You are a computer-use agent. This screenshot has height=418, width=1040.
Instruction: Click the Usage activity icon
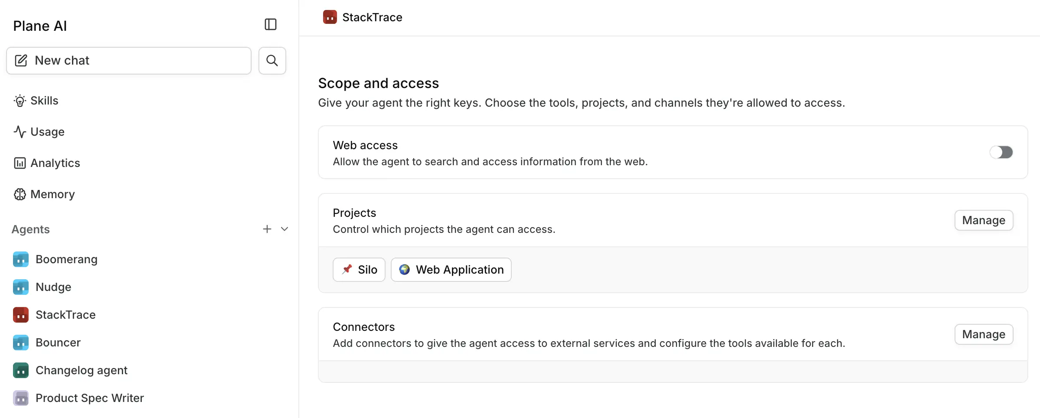tap(20, 132)
